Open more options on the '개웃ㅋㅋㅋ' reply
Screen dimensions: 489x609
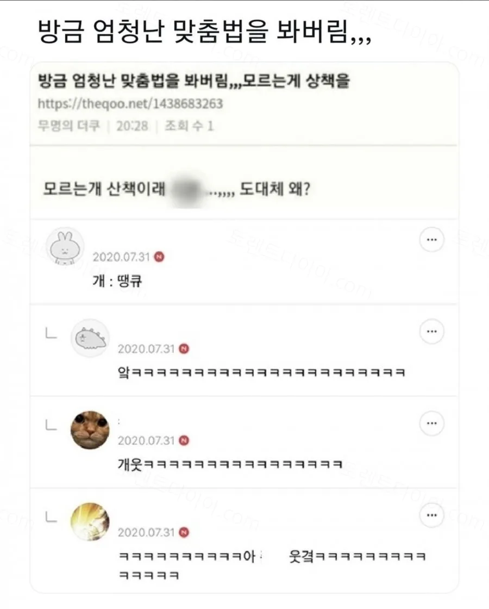click(x=431, y=423)
